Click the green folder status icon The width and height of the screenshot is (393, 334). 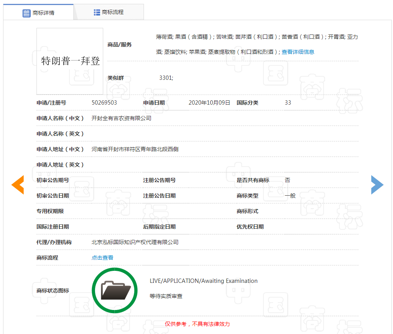click(x=114, y=291)
